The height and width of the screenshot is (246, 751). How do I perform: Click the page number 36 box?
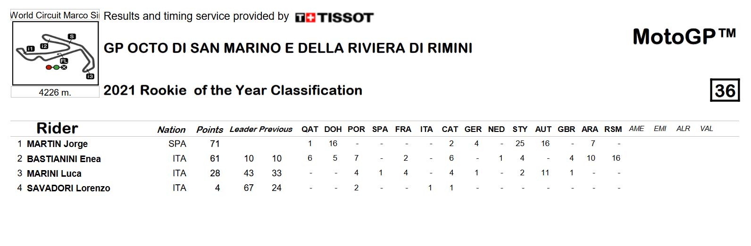(725, 90)
